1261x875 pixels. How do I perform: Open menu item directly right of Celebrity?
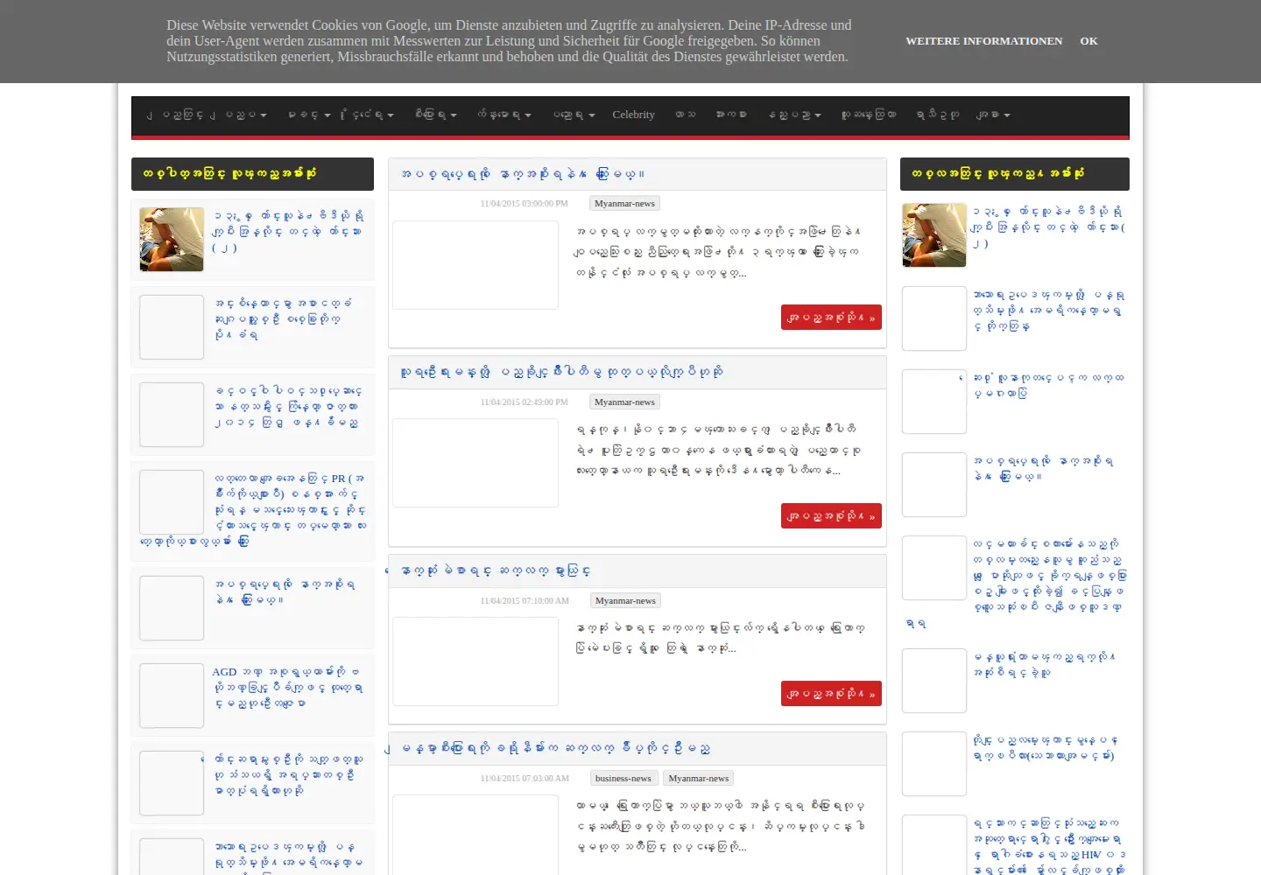(686, 115)
